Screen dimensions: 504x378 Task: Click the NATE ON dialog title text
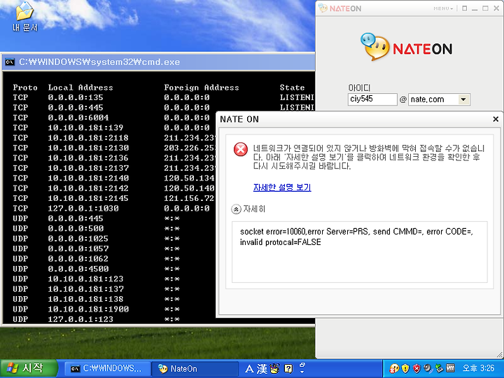[239, 119]
